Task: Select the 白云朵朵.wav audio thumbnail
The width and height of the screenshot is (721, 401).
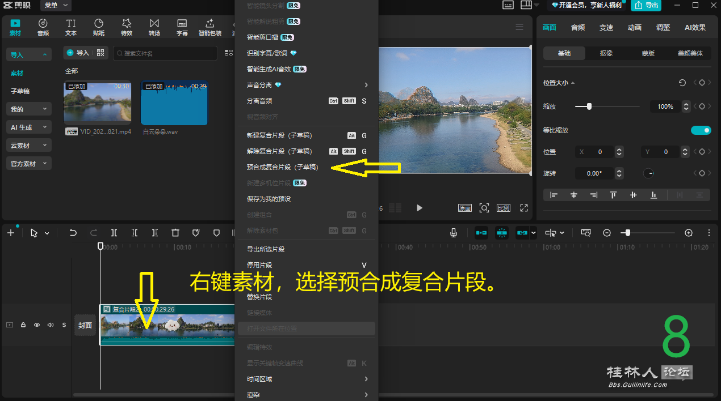Action: (x=174, y=103)
